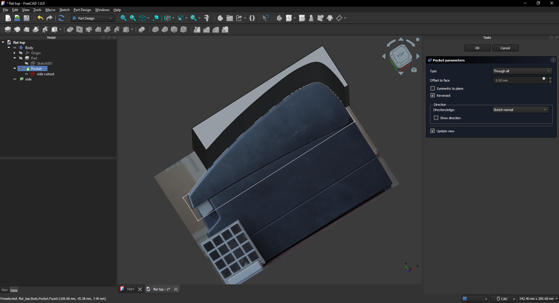
Task: Click the Refresh recompute icon
Action: pyautogui.click(x=61, y=18)
